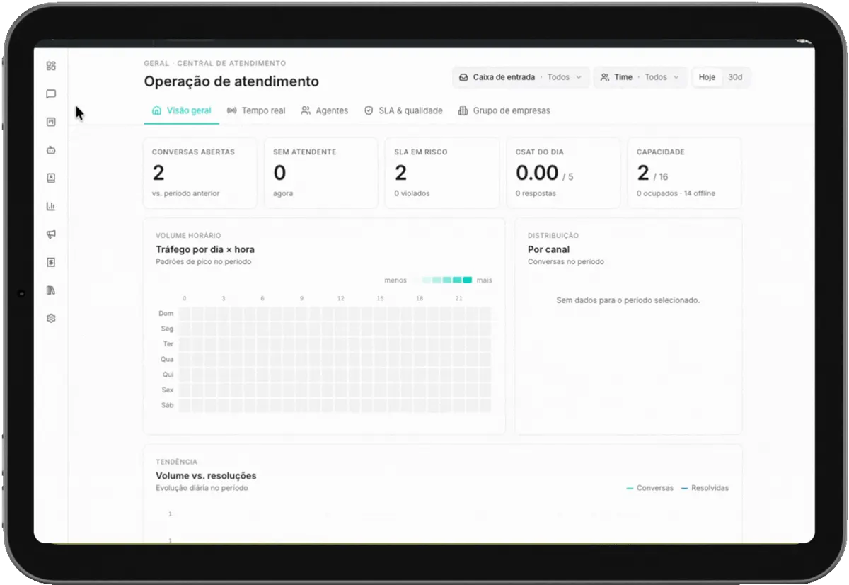Open the contacts book sidebar icon
849x585 pixels.
(x=51, y=178)
